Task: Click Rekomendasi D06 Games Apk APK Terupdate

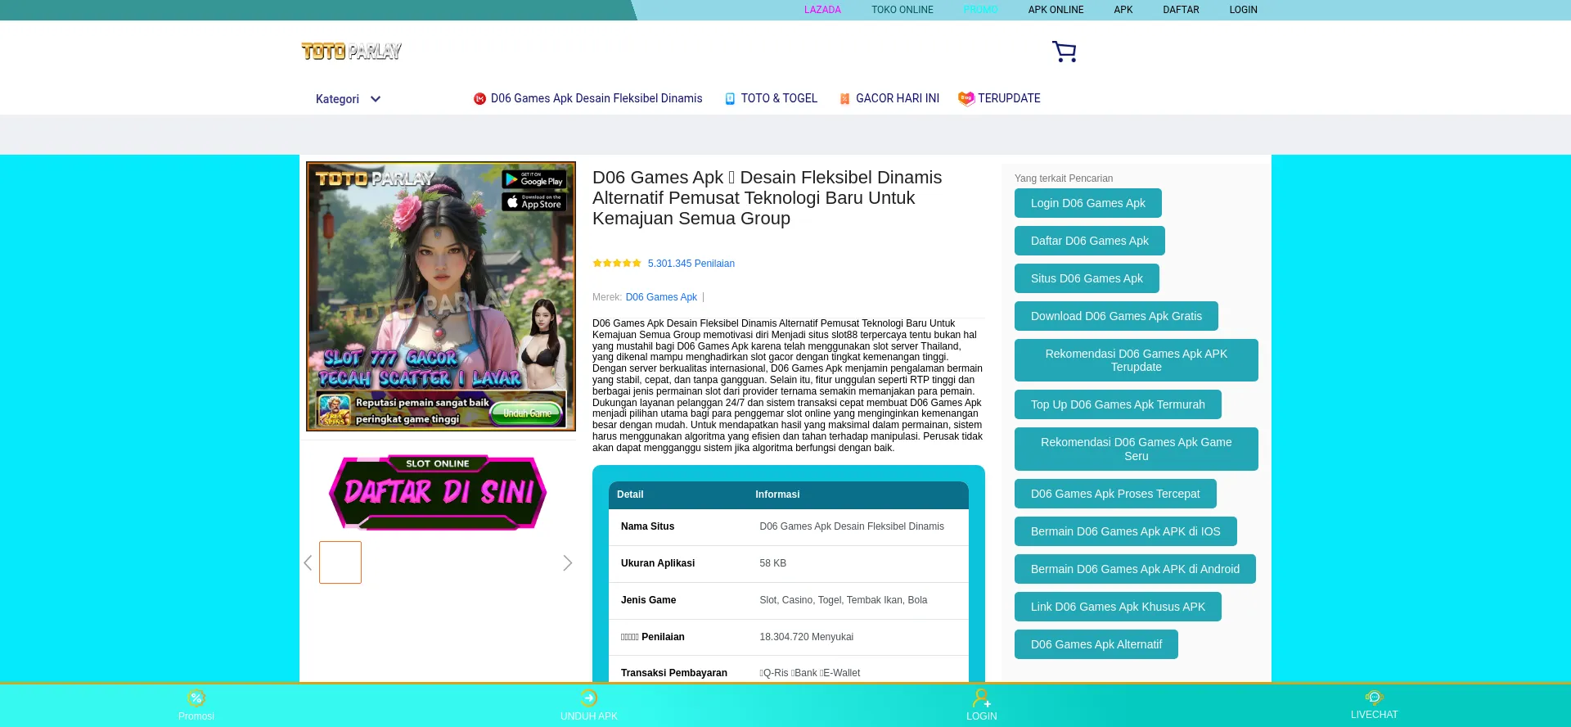Action: click(1137, 360)
